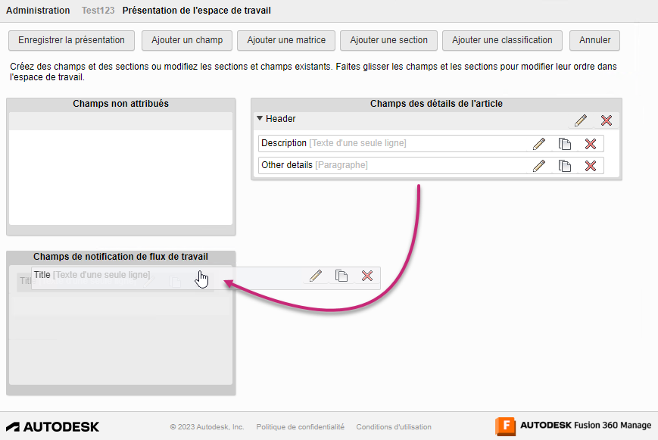Remove the Other details field with the X icon
This screenshot has width=658, height=440.
591,165
